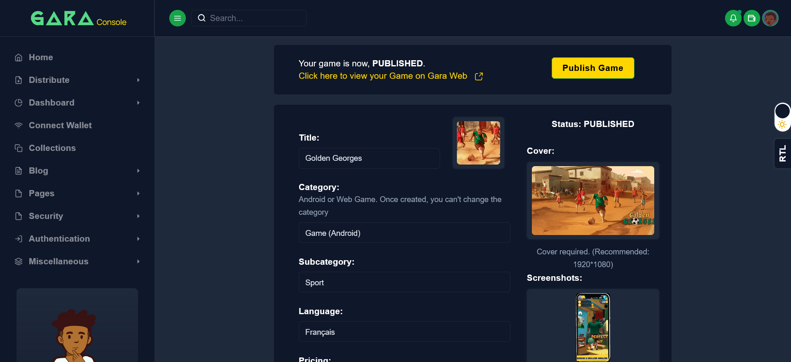791x362 pixels.
Task: Click the GARA Console logo
Action: pyautogui.click(x=78, y=19)
